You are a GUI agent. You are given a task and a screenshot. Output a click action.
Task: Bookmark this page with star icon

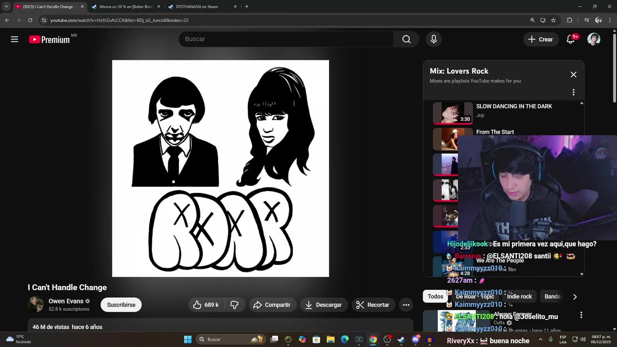[553, 20]
